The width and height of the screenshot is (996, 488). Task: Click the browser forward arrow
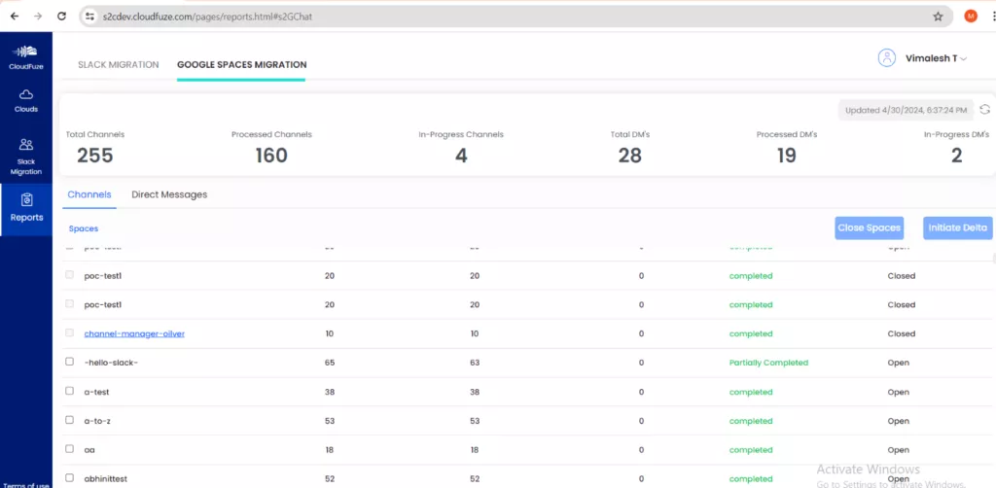click(38, 17)
